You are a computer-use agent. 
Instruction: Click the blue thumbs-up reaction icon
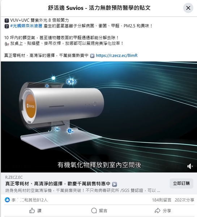point(7,200)
